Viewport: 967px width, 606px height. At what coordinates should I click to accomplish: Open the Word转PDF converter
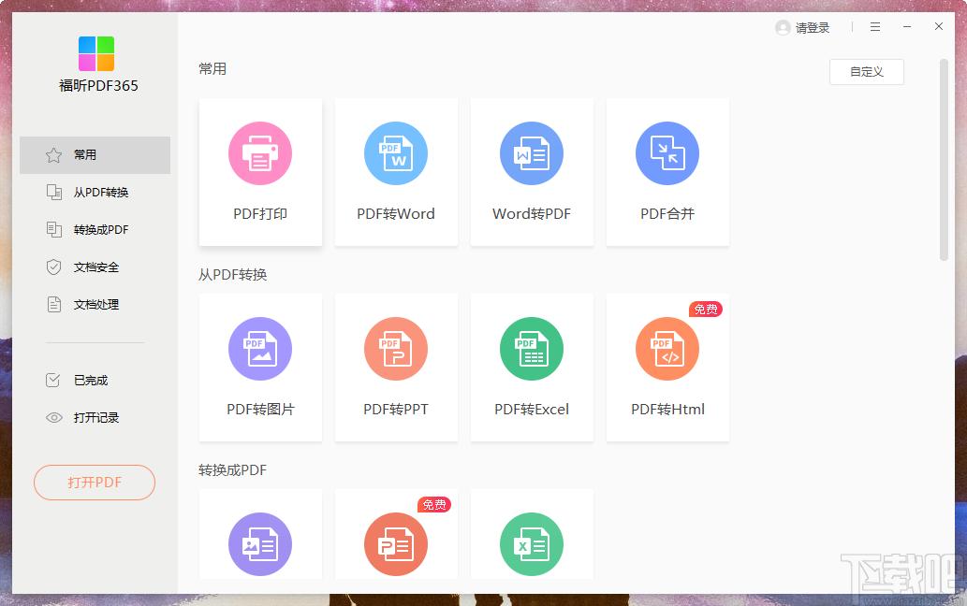click(x=532, y=172)
